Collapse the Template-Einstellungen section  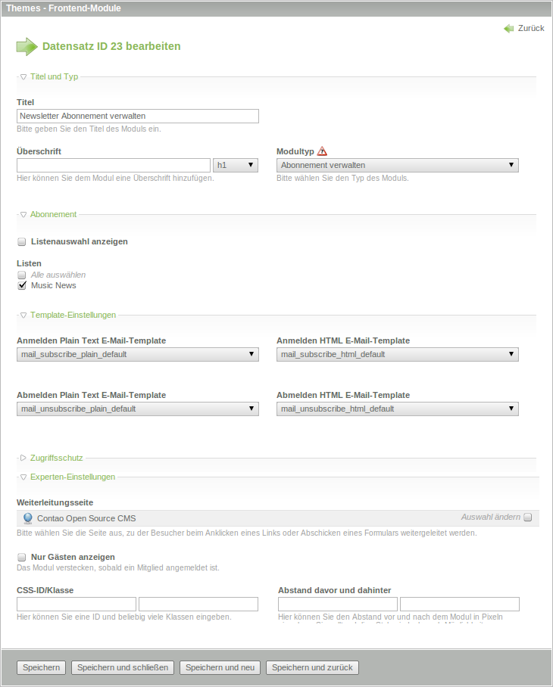point(73,315)
